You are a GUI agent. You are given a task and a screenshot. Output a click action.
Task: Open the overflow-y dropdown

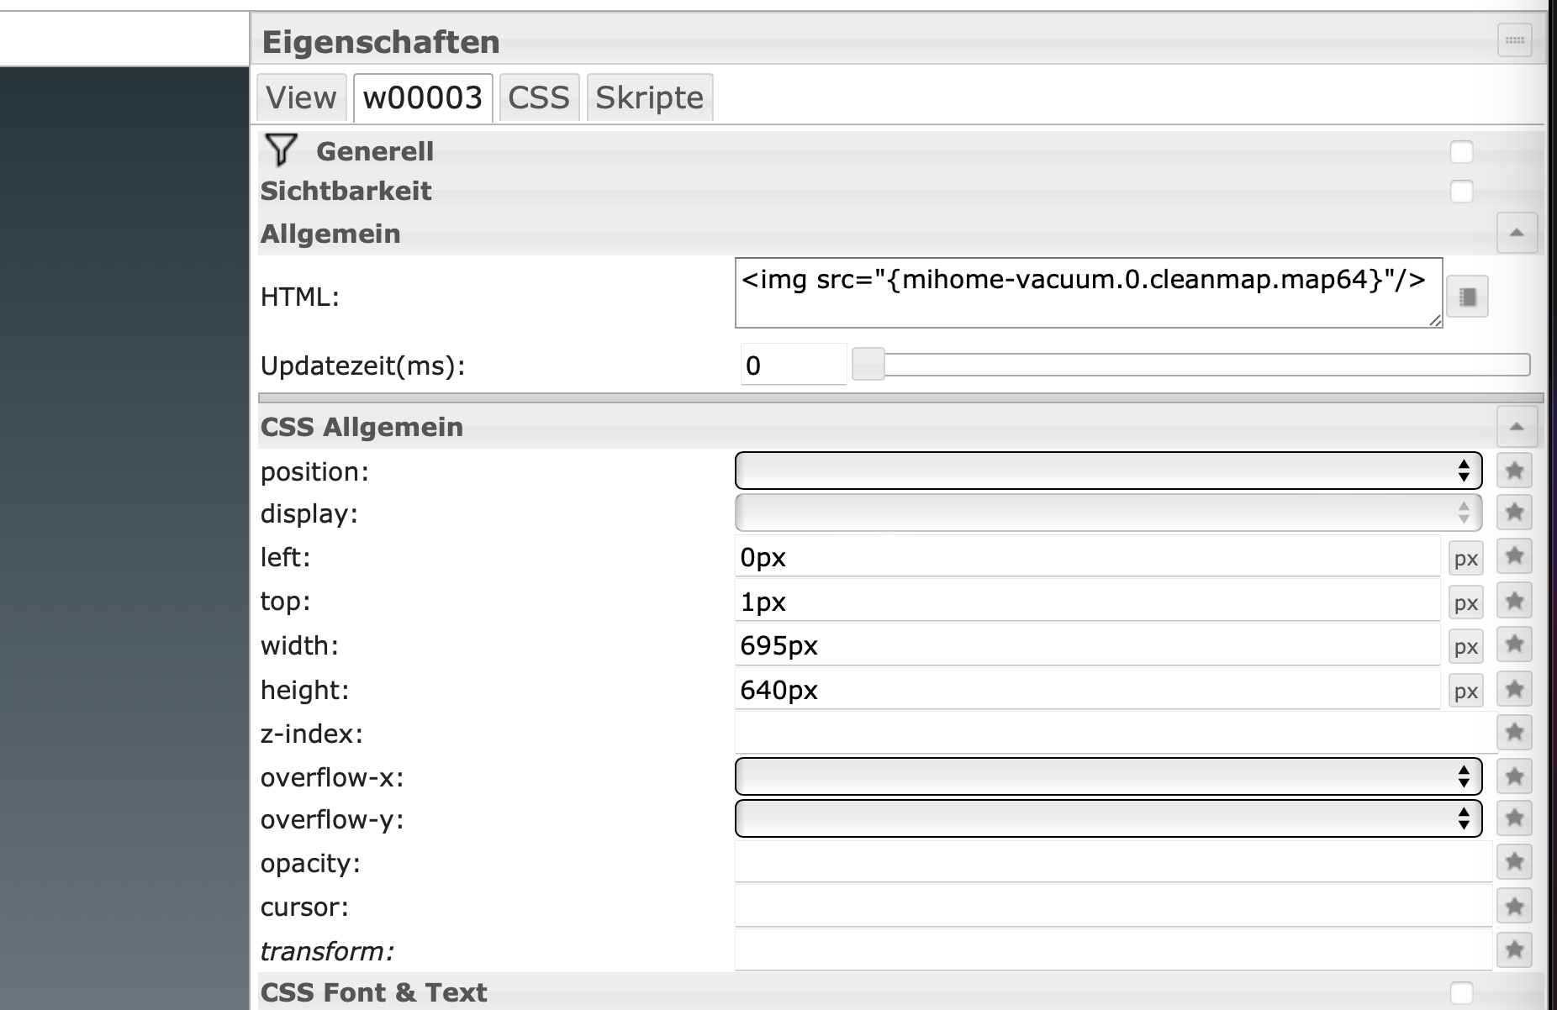1108,818
